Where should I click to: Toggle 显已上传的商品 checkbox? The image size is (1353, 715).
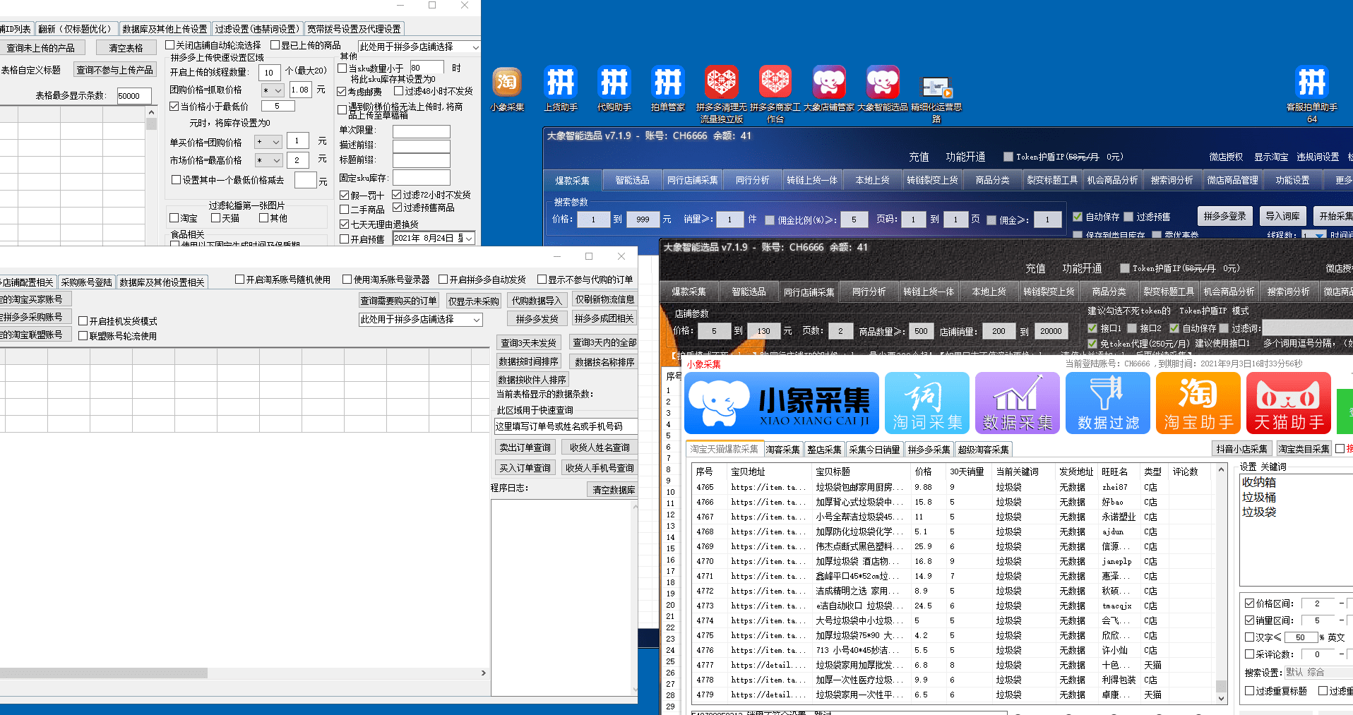(x=275, y=45)
